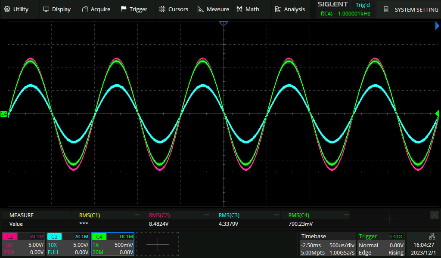Image resolution: width=441 pixels, height=258 pixels.
Task: Remove RMS(C4) via its minus icon
Action: [x=346, y=215]
